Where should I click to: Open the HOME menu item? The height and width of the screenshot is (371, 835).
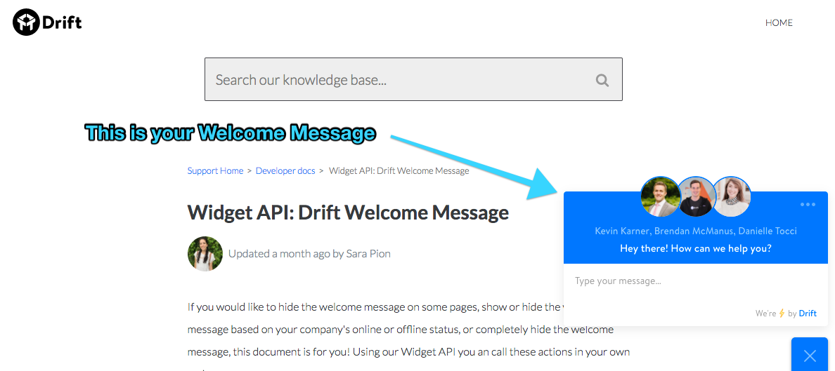tap(779, 23)
